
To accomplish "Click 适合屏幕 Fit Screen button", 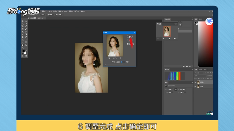I will pyautogui.click(x=50, y=15).
